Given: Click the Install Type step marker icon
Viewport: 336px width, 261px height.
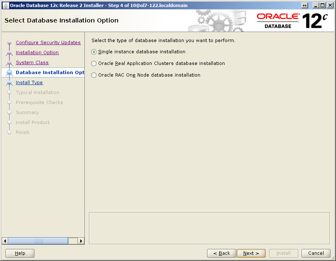Looking at the screenshot, I should [9, 83].
